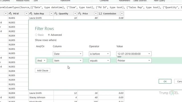Click commission cell showing 0.05

(x=111, y=97)
